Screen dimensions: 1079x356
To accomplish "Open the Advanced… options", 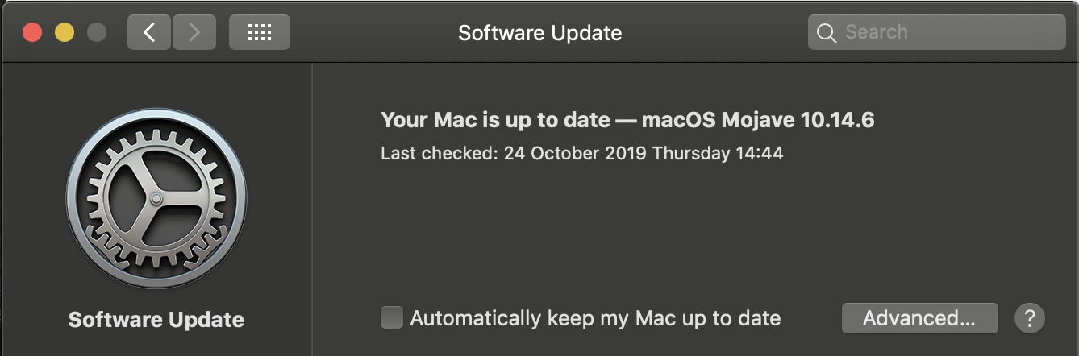I will pyautogui.click(x=919, y=317).
